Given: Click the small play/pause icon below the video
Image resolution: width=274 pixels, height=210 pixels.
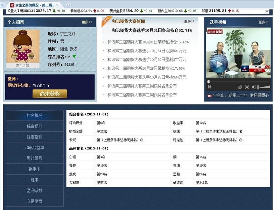Looking at the screenshot, I should [x=209, y=87].
